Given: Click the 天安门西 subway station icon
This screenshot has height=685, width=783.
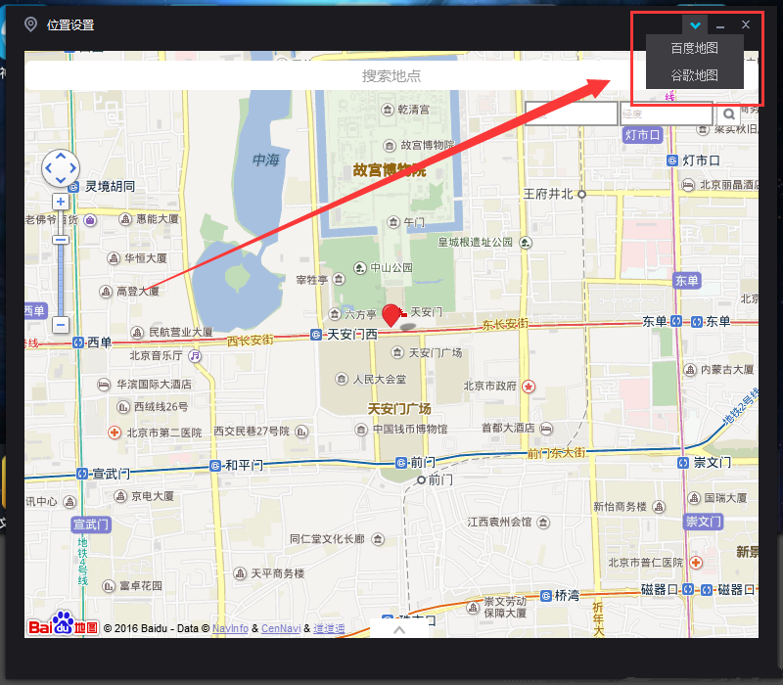Looking at the screenshot, I should (315, 335).
